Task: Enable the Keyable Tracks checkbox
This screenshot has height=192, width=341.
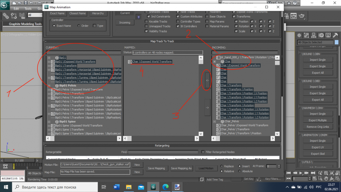Action: (146, 21)
